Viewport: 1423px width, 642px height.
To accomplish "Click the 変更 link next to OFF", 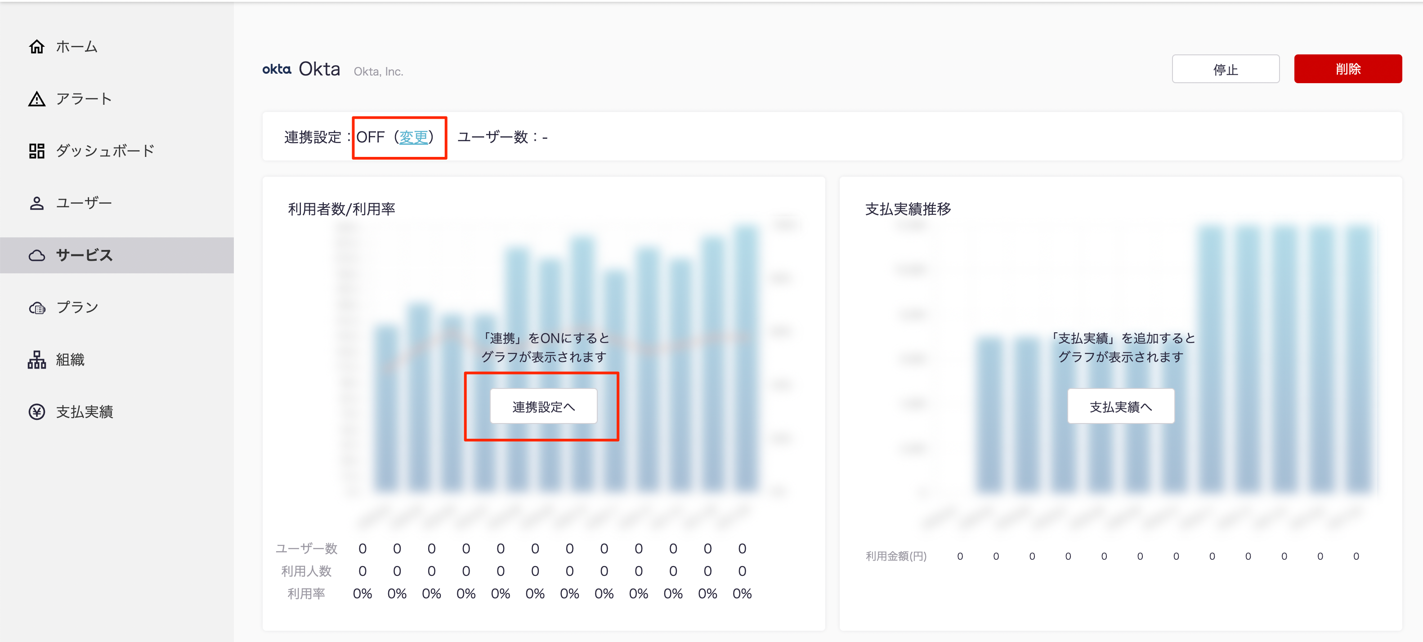I will point(413,138).
